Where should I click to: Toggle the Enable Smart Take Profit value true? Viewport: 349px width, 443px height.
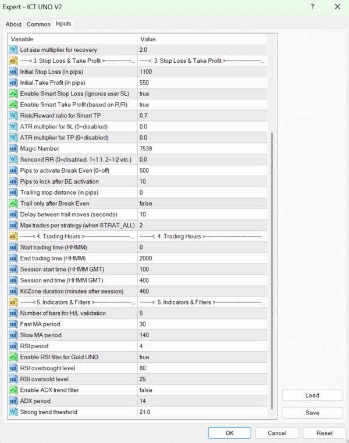point(202,105)
